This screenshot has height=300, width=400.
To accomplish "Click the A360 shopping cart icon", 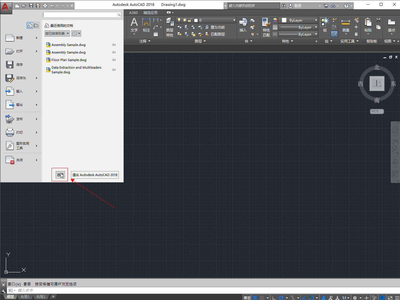I will 326,6.
